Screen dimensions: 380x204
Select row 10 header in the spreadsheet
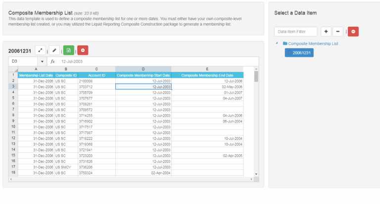pyautogui.click(x=13, y=126)
